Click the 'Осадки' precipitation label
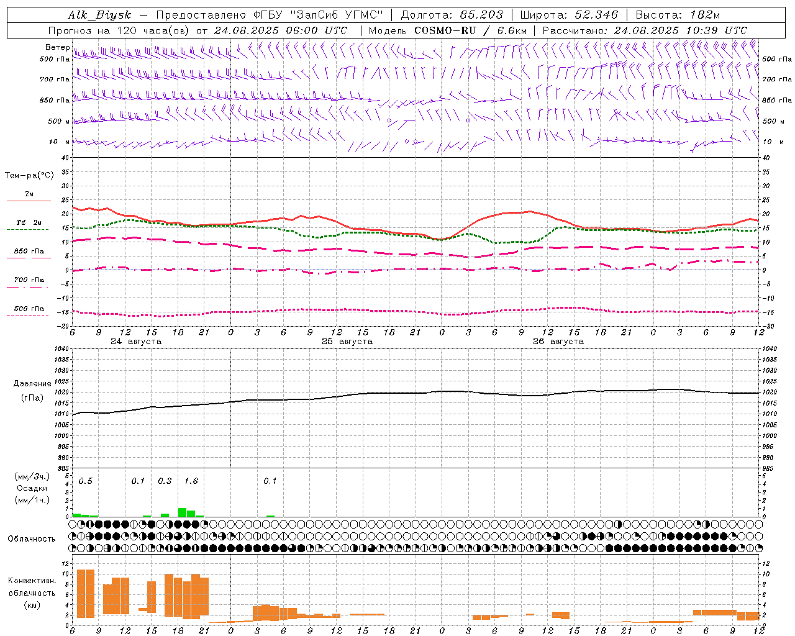 click(32, 488)
